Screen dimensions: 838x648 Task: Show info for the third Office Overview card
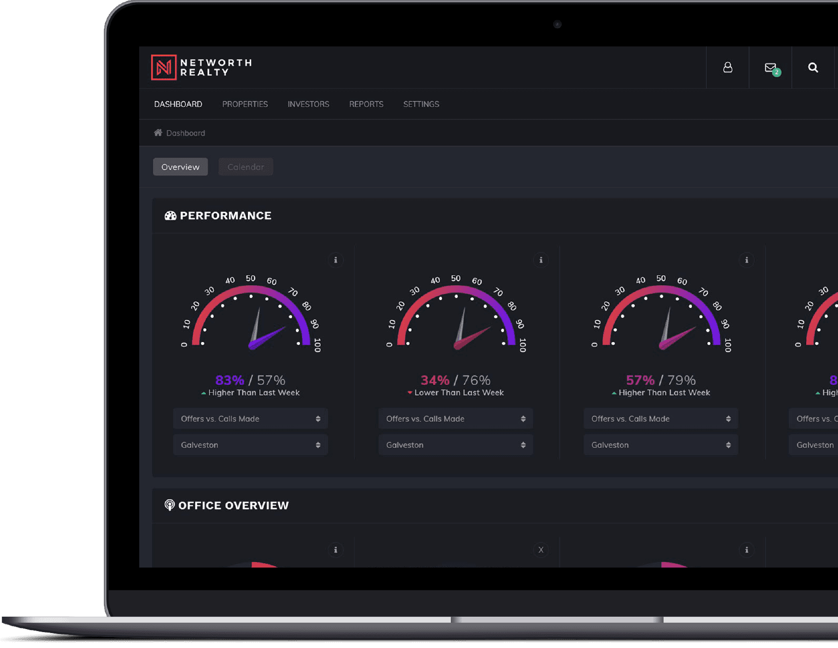point(747,550)
